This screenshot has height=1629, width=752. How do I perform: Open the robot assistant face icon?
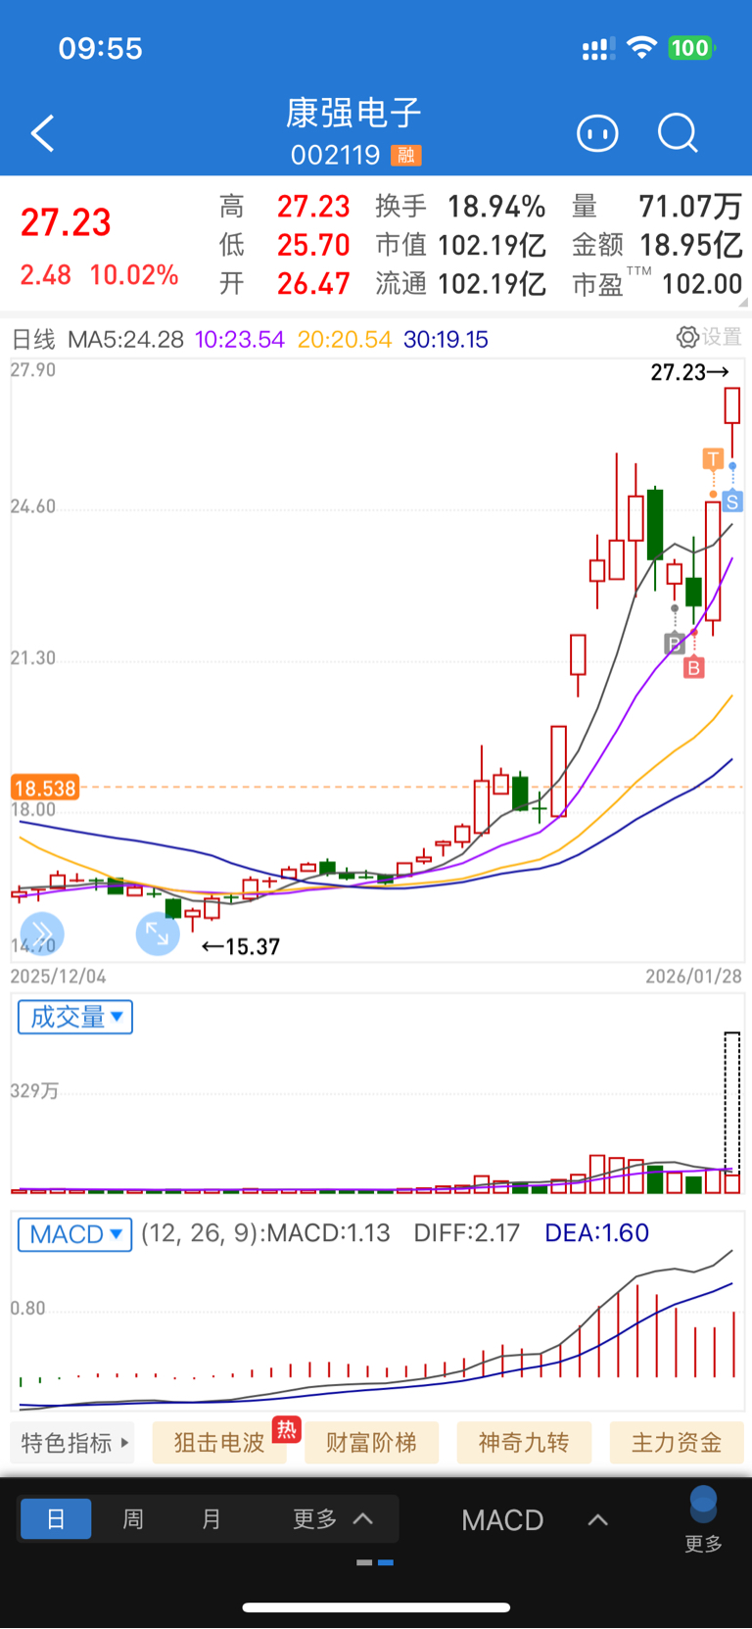coord(597,133)
